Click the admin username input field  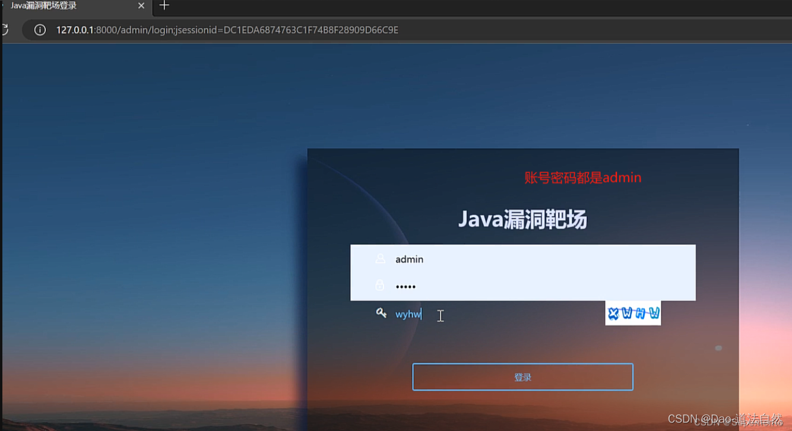[x=505, y=259]
